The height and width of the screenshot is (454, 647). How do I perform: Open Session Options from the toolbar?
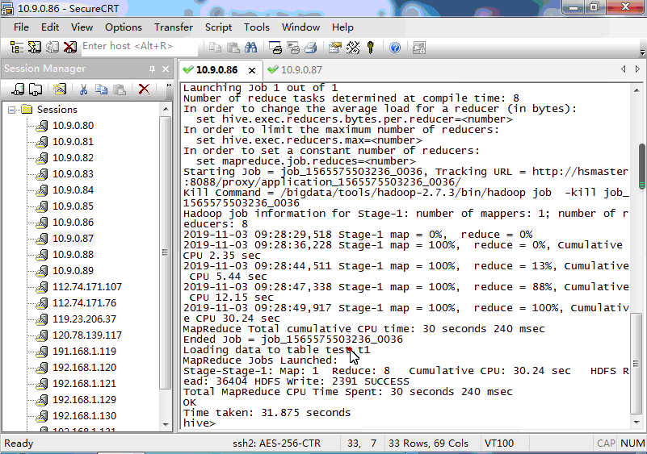click(x=334, y=47)
